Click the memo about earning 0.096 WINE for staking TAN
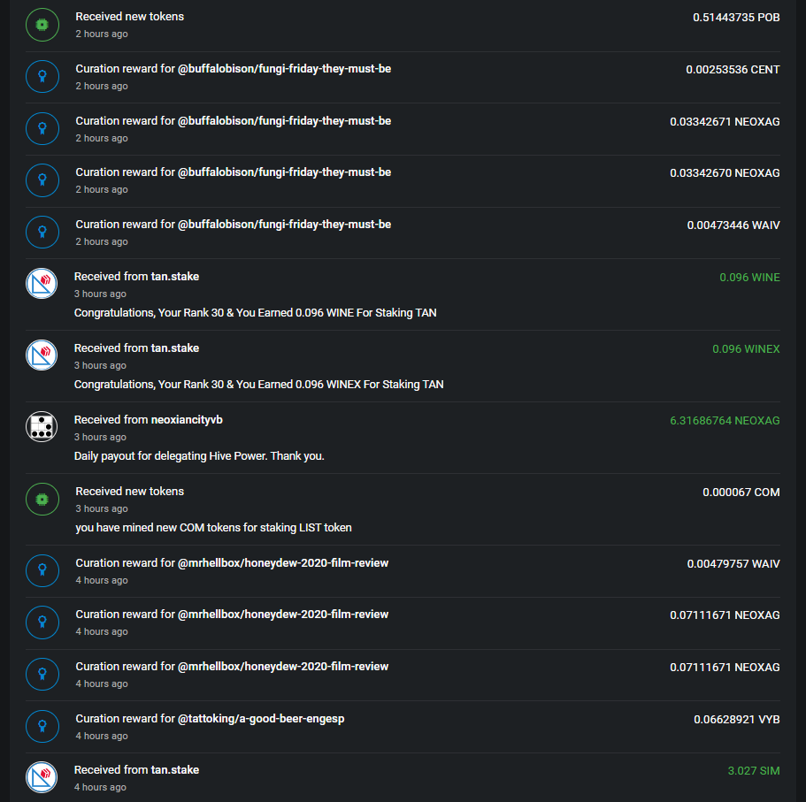 coord(256,313)
